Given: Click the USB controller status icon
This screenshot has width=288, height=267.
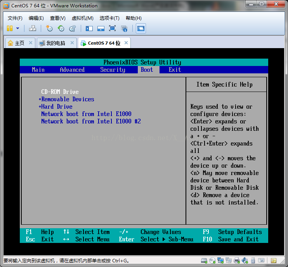Looking at the screenshot, I should click(253, 260).
